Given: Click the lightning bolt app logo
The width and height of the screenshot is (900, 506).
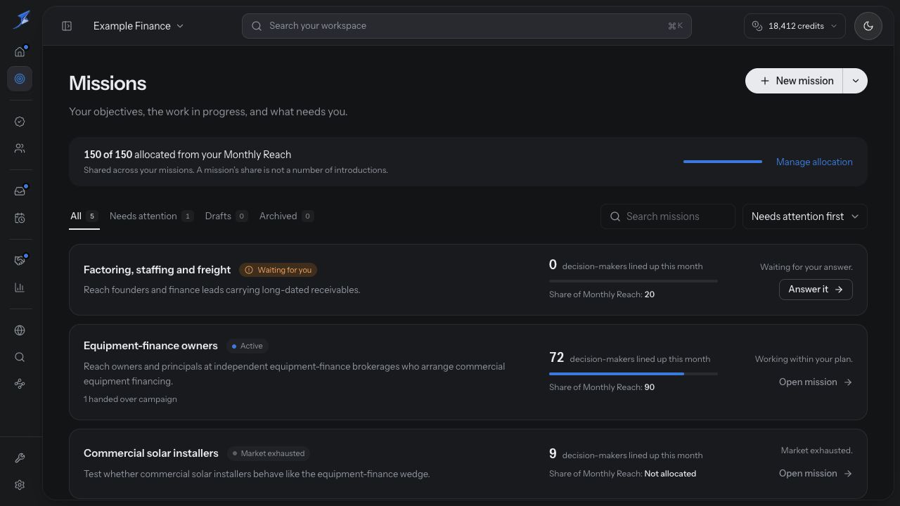Looking at the screenshot, I should (x=21, y=20).
